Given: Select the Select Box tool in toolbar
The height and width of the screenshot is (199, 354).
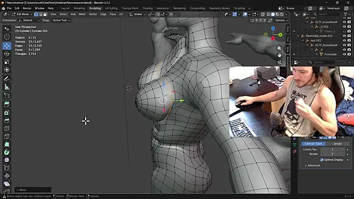Looking at the screenshot, I should point(7,29).
